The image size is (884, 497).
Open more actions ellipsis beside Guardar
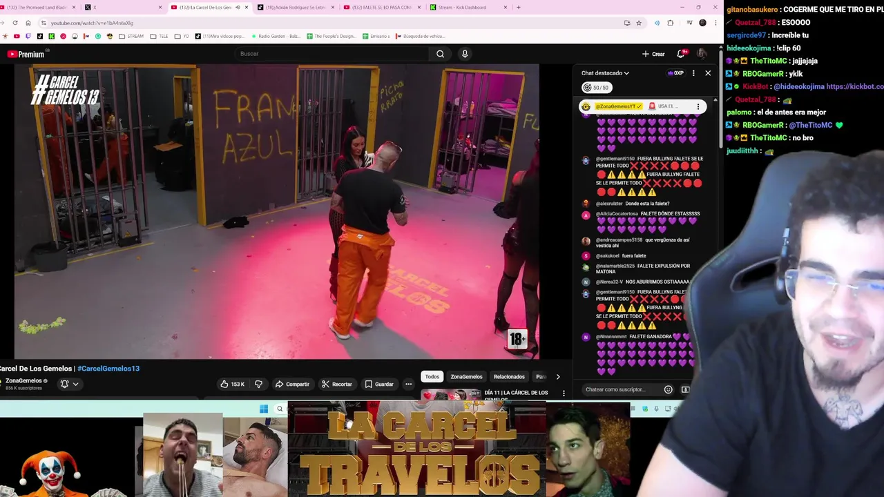(x=408, y=384)
